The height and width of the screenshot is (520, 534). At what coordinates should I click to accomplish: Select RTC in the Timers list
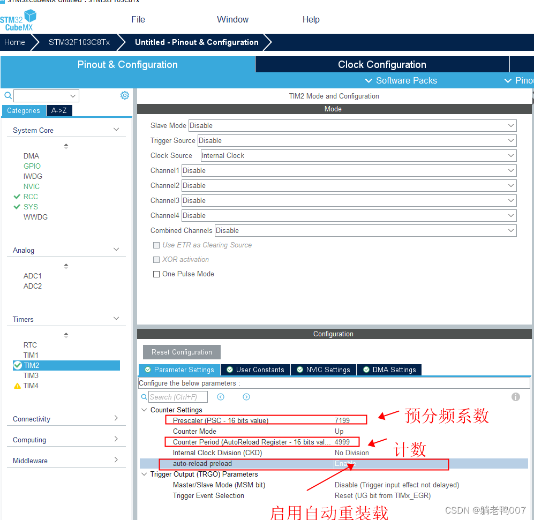[x=30, y=345]
